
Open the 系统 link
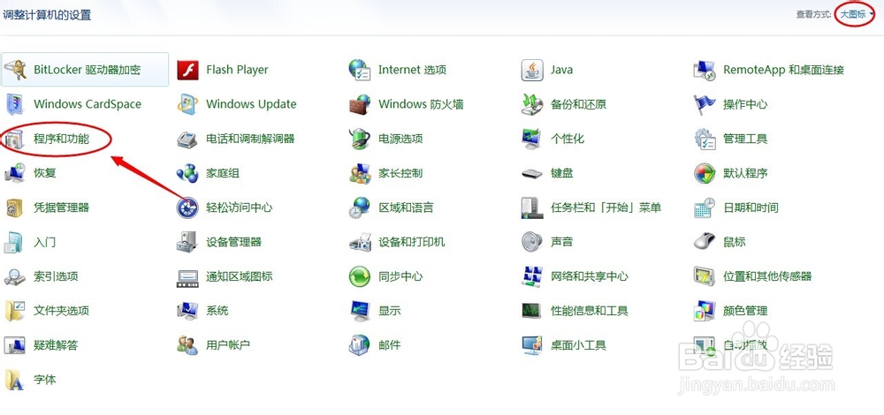[217, 311]
